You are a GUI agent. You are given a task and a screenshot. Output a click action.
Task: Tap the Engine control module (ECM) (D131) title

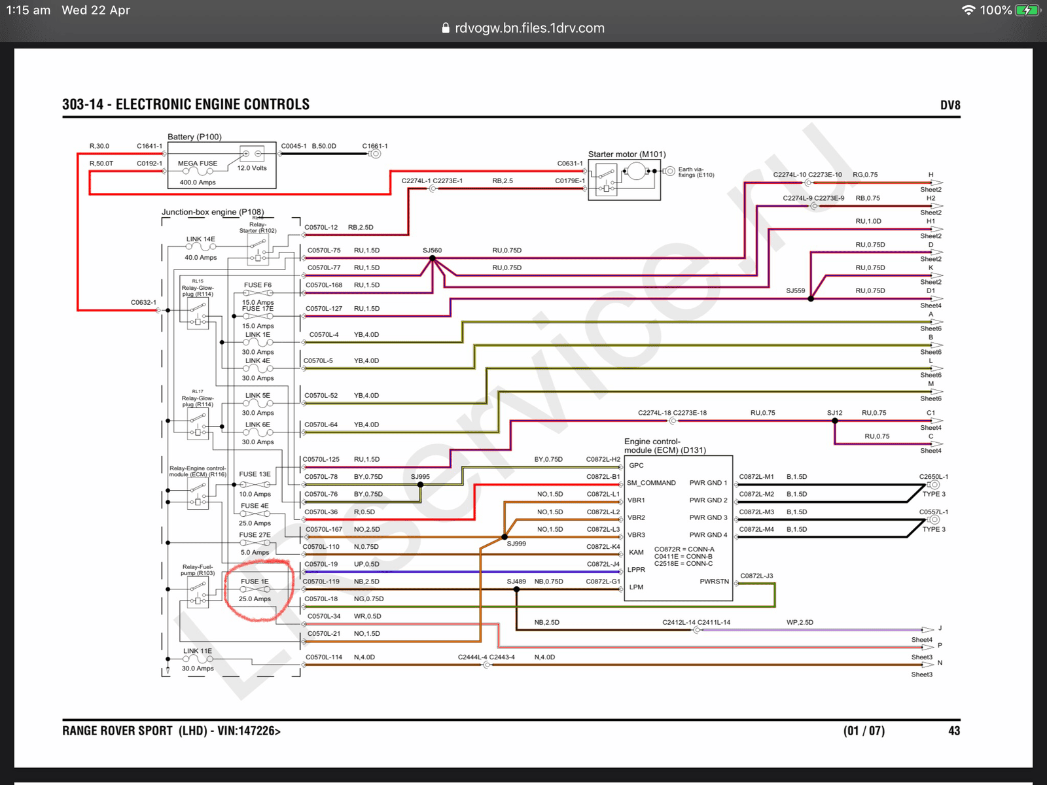tap(665, 445)
